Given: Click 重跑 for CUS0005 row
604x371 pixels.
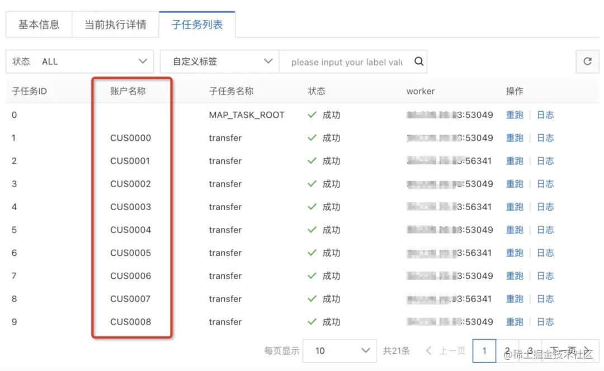Looking at the screenshot, I should 515,253.
